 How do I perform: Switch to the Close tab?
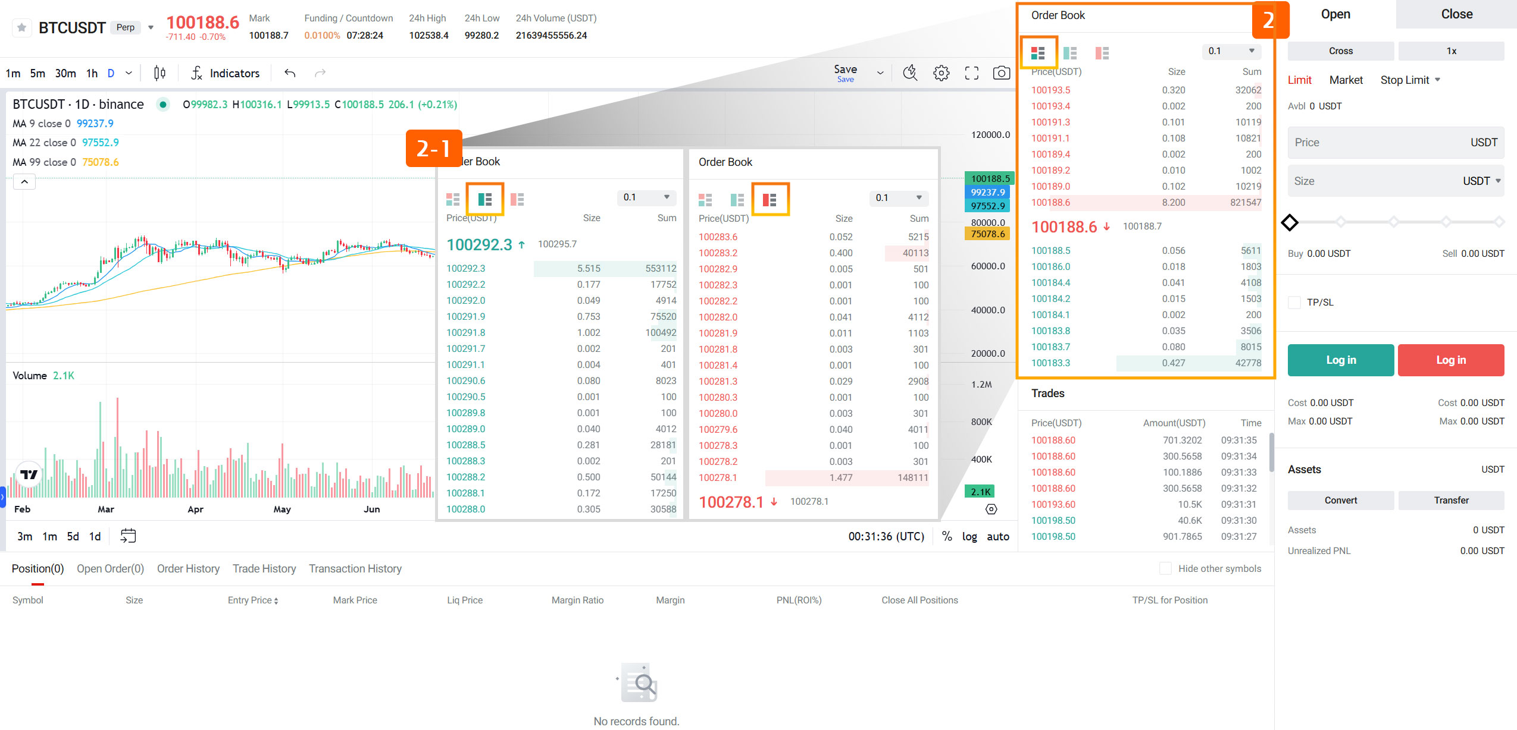pos(1456,14)
